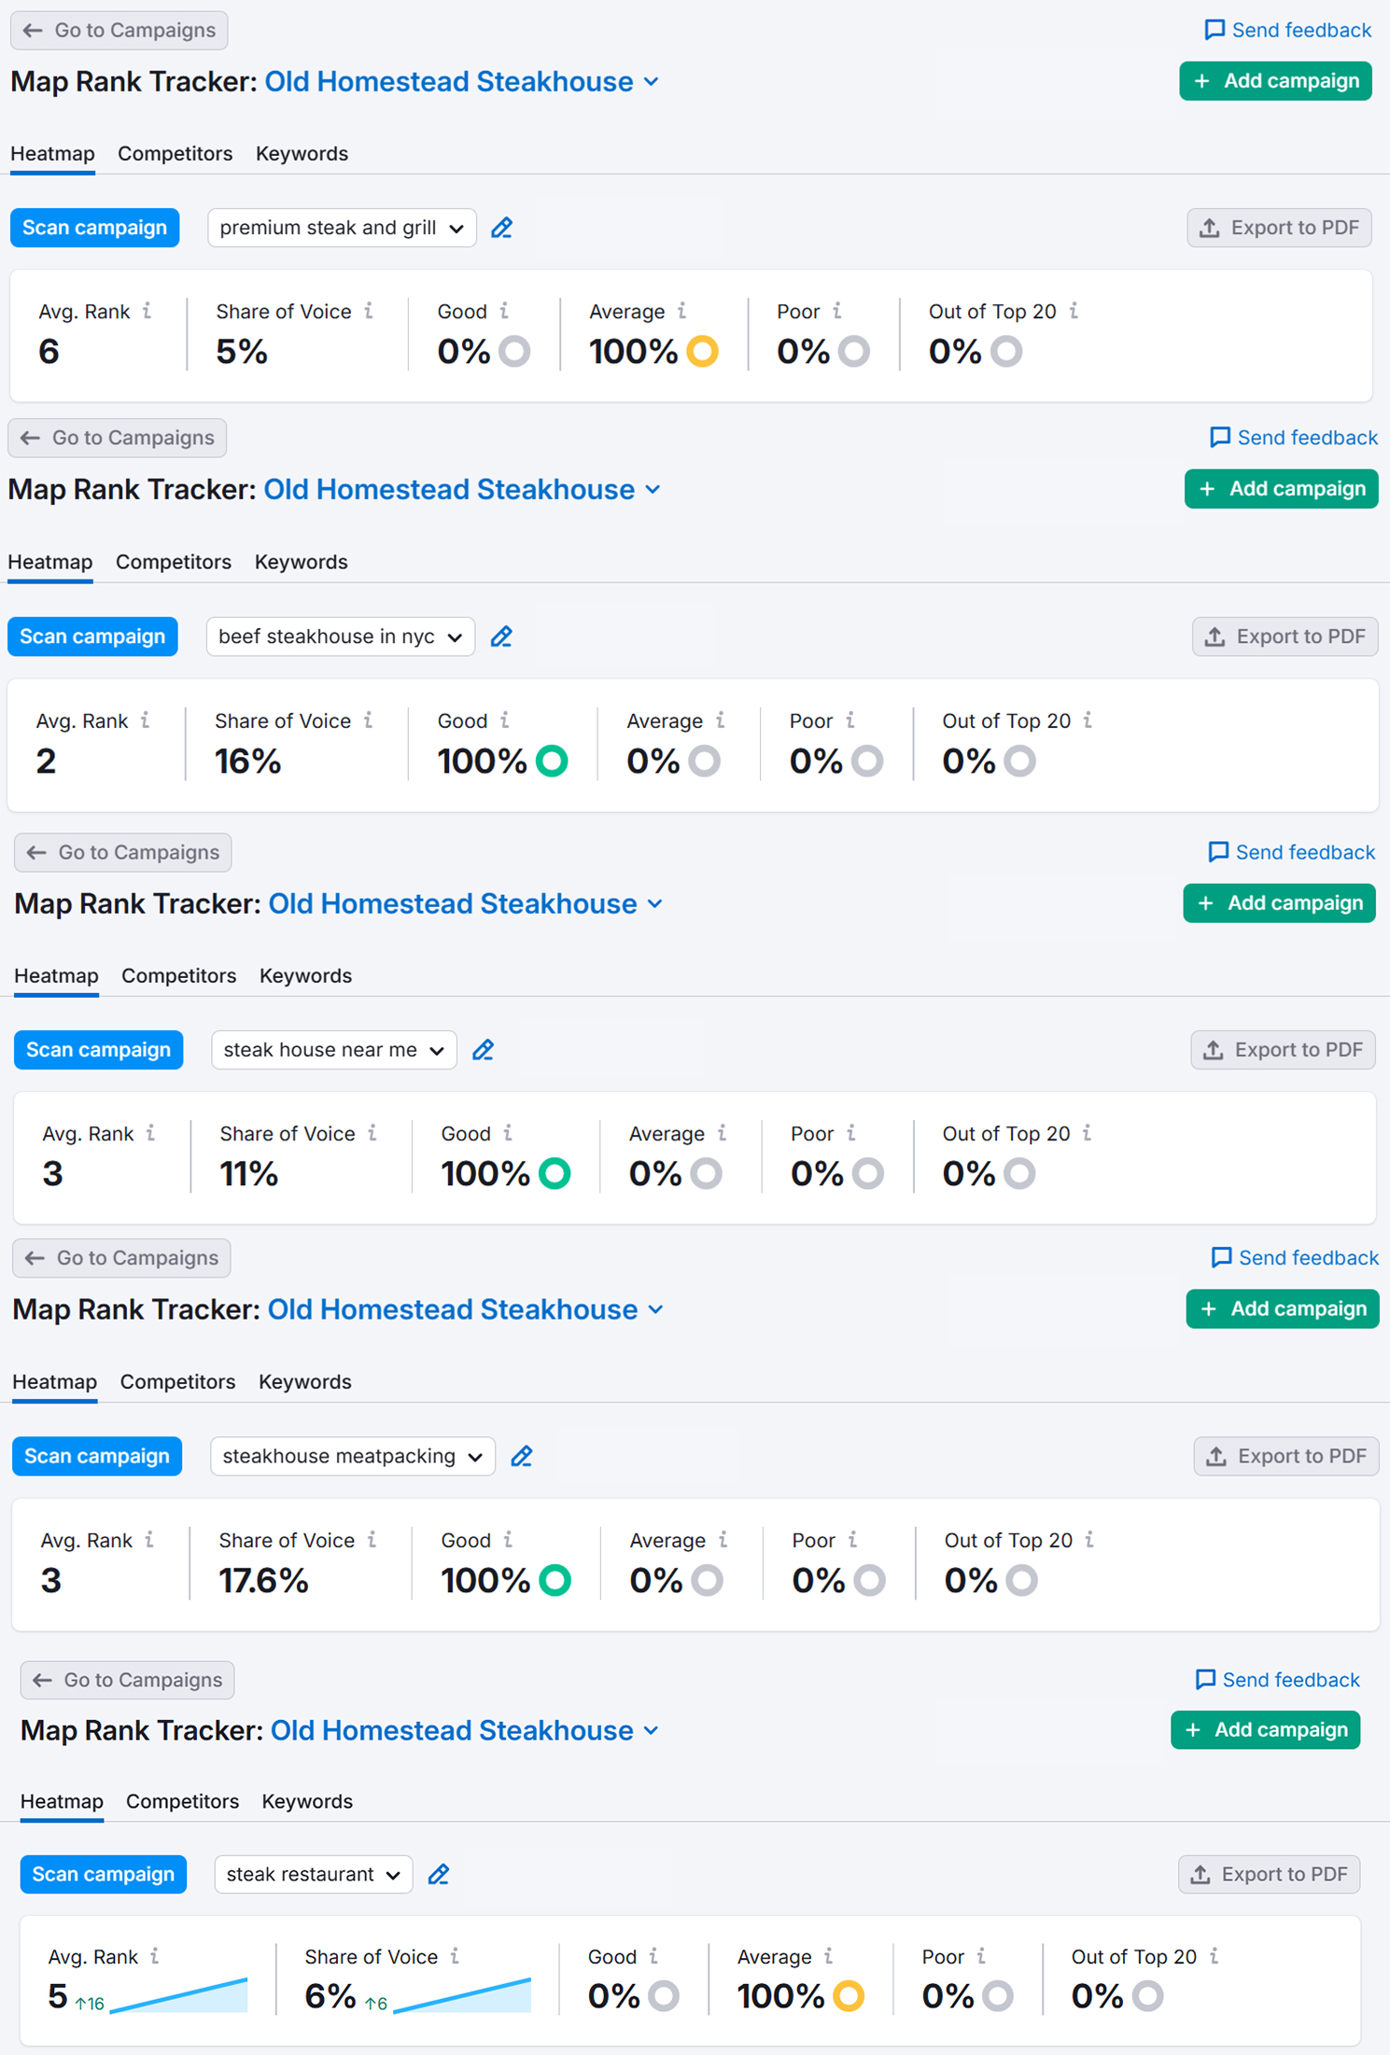The image size is (1390, 2055).
Task: Click Poor info icon in the 11% Share of Voice panel
Action: coord(851,1134)
